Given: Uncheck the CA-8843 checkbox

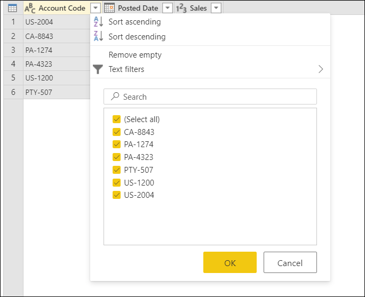Looking at the screenshot, I should pyautogui.click(x=116, y=132).
